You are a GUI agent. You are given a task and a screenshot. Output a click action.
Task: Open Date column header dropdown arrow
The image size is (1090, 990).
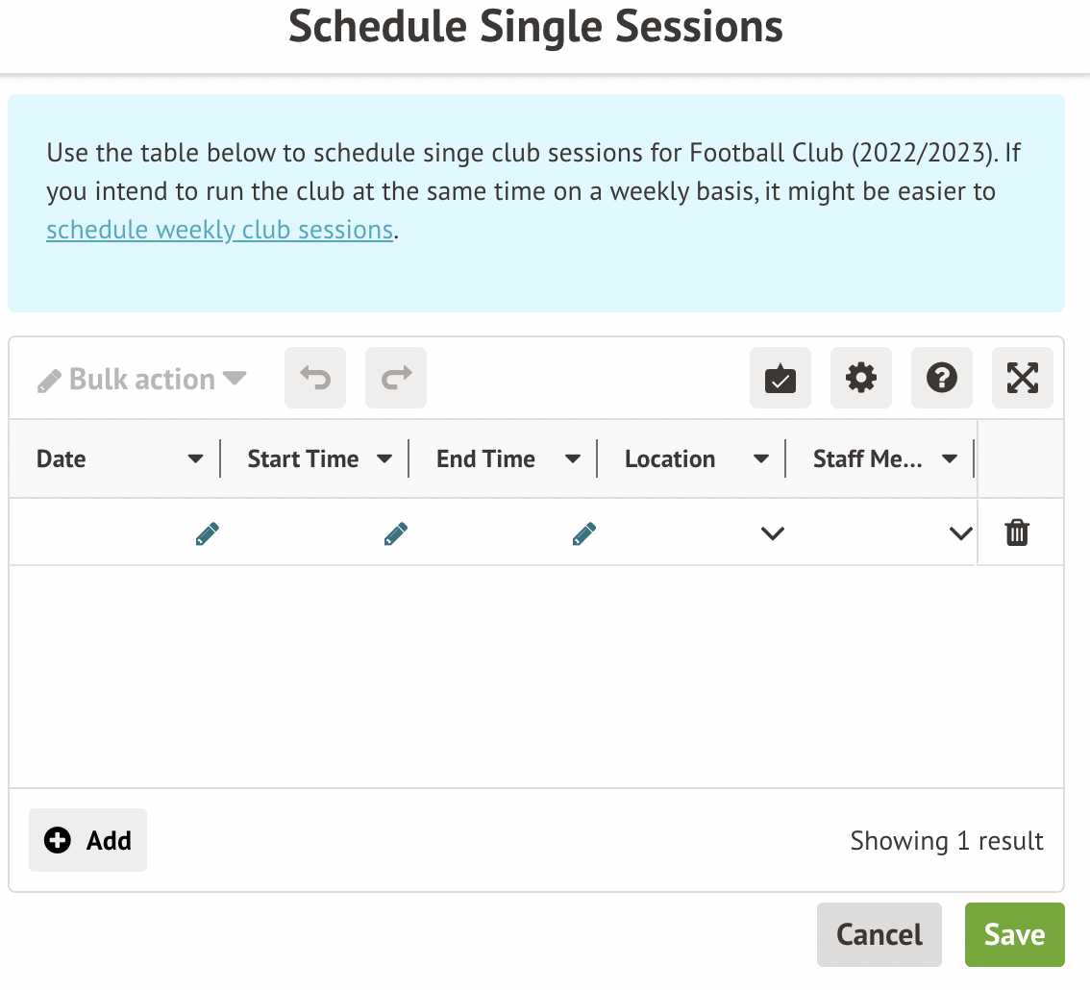tap(195, 459)
